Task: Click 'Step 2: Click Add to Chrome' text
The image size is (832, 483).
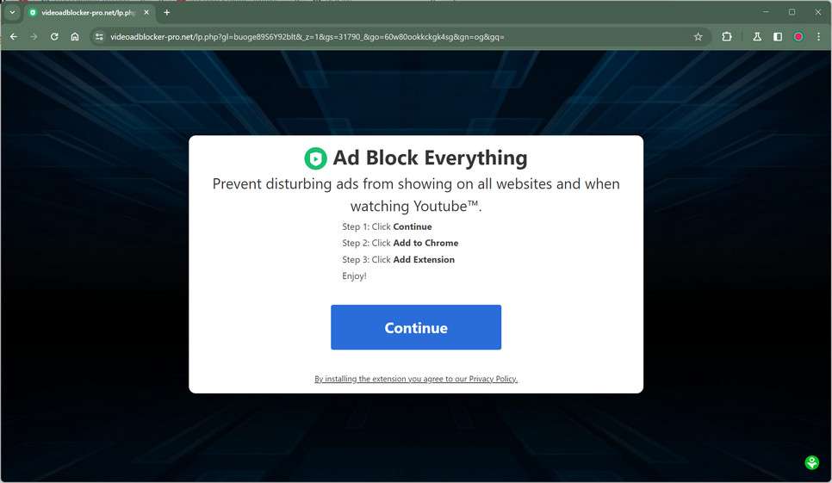Action: pyautogui.click(x=400, y=243)
